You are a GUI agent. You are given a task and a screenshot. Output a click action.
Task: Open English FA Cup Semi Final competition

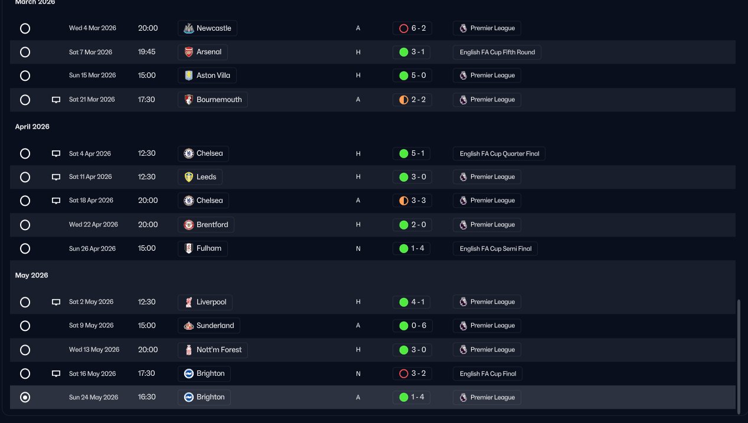[495, 248]
